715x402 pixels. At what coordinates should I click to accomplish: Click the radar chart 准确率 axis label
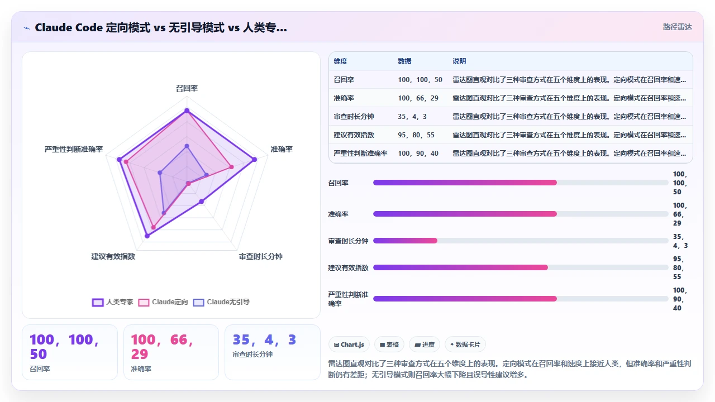(x=282, y=149)
